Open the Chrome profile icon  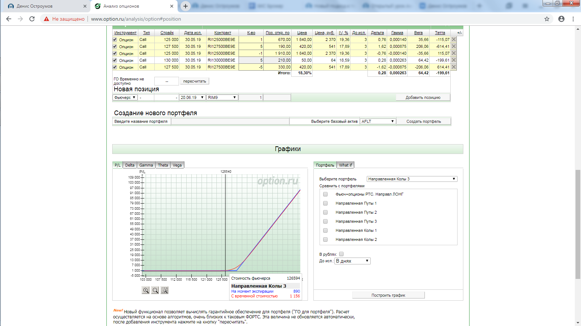pyautogui.click(x=561, y=19)
